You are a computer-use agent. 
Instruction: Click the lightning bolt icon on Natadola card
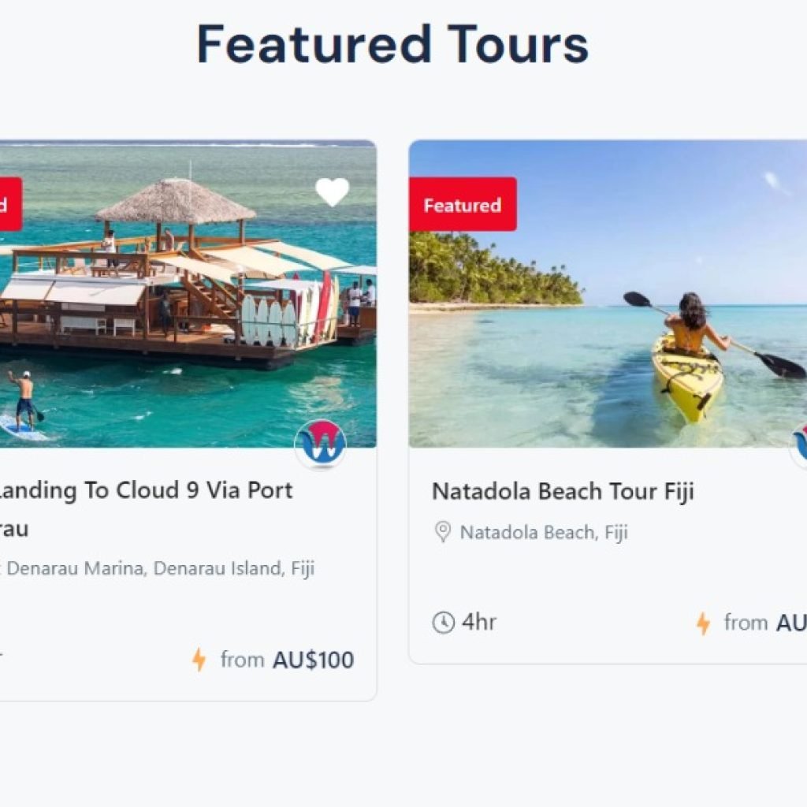tap(703, 623)
